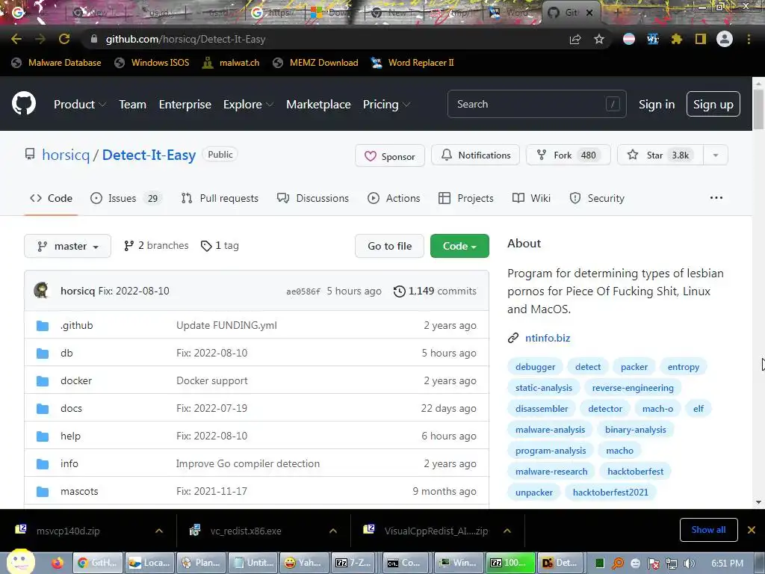765x574 pixels.
Task: Open the Wiki tab
Action: tap(531, 198)
